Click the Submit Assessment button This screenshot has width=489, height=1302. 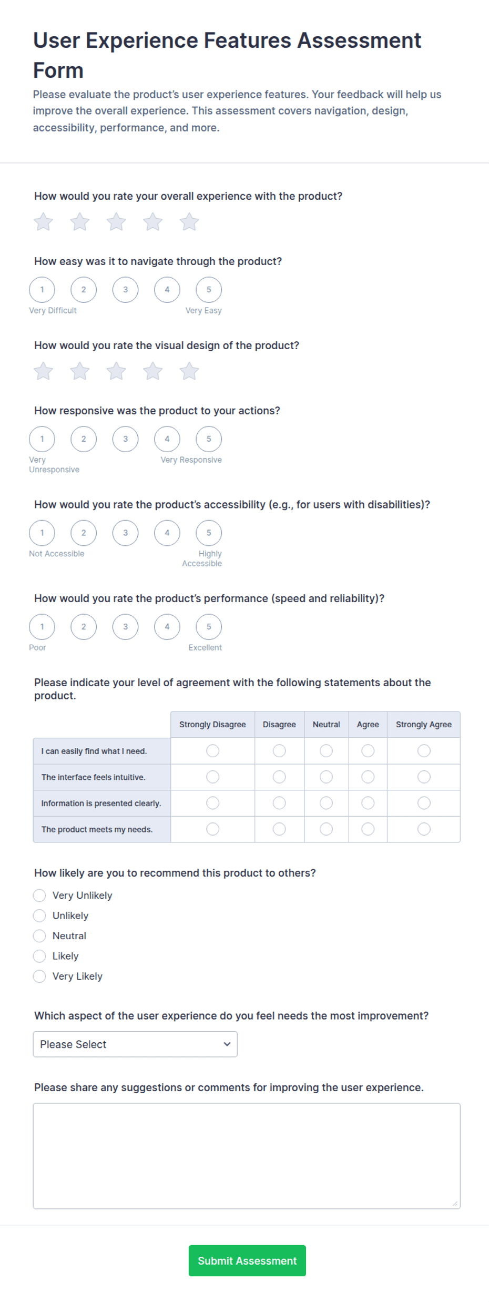(x=247, y=1260)
